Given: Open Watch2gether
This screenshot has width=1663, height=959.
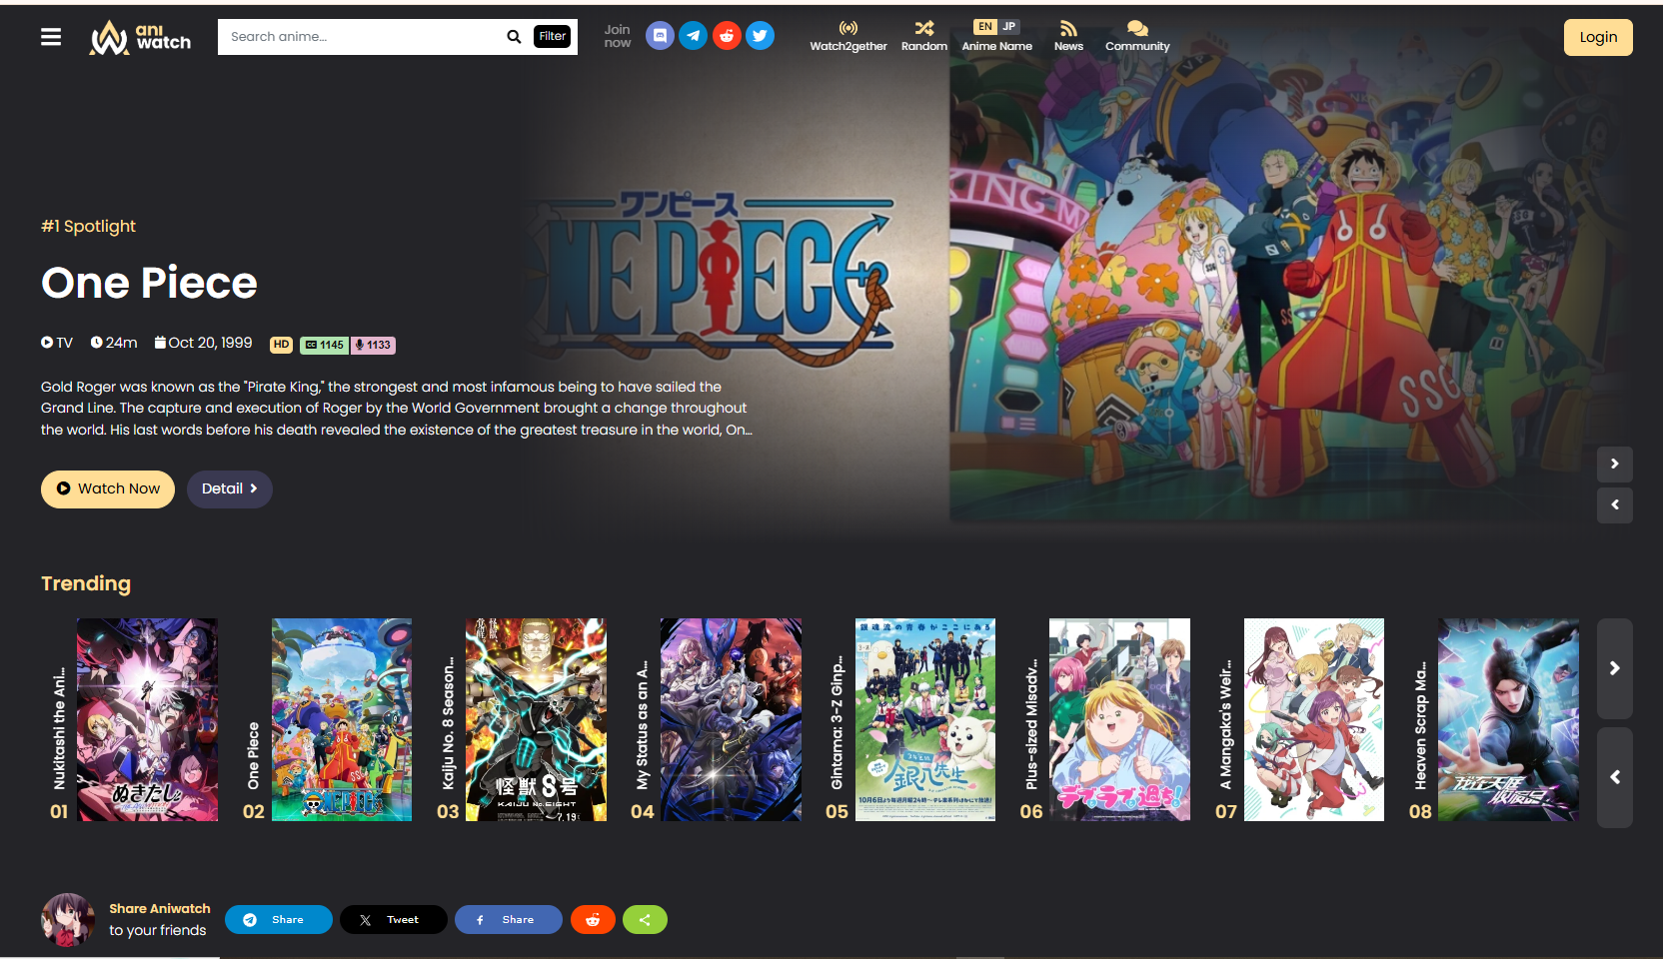Looking at the screenshot, I should (x=848, y=36).
